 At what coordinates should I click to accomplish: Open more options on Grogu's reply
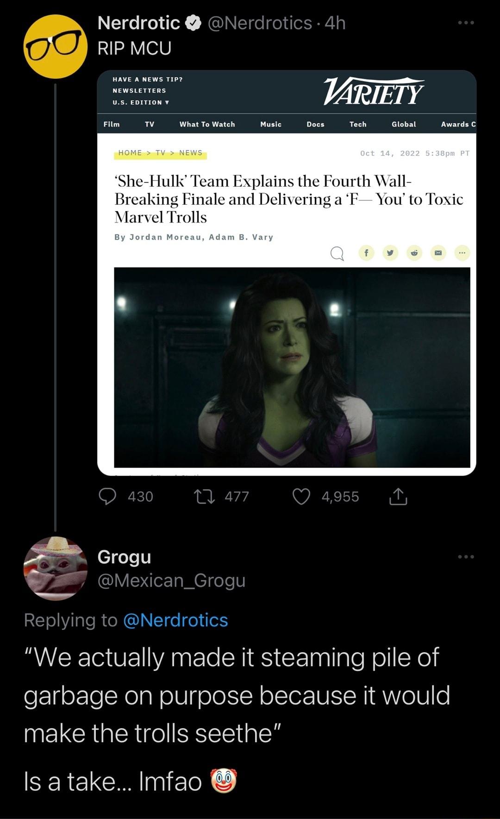[465, 557]
